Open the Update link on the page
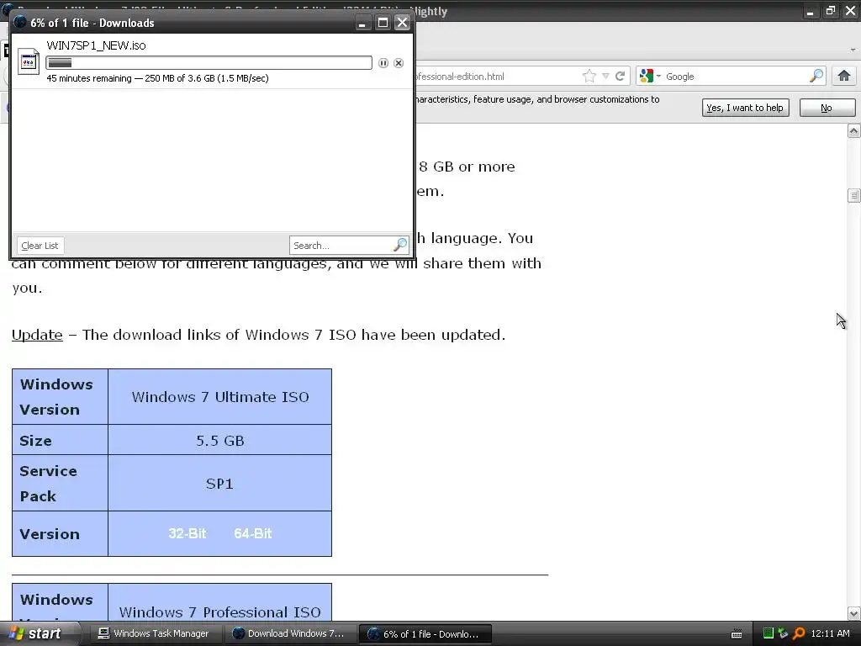 [37, 335]
